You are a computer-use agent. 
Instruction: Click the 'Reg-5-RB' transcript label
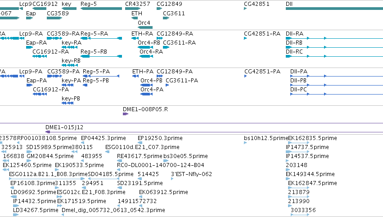pos(94,52)
